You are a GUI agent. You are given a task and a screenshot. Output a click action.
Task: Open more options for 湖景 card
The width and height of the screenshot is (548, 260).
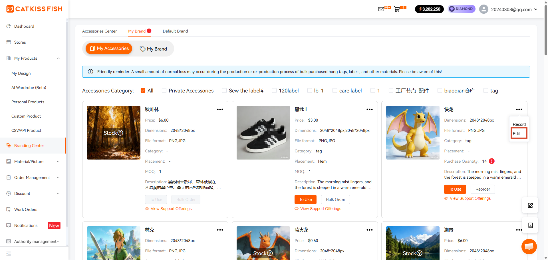[519, 230]
